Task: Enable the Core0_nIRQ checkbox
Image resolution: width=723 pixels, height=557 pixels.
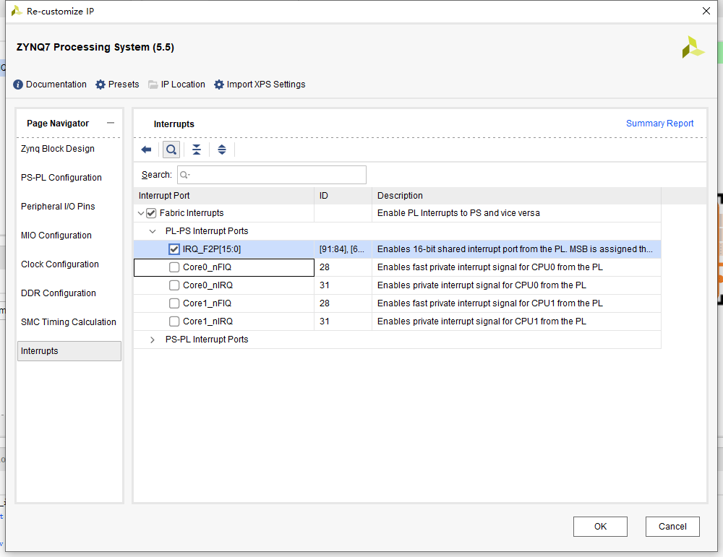Action: [174, 285]
